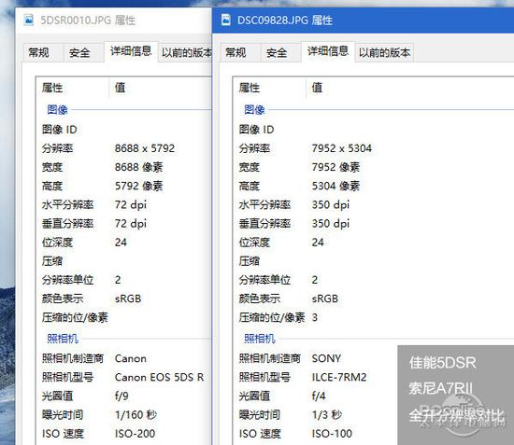Click the 位深度 value 24 in the 5DSR0010.JPG window
Viewport: 514px width, 445px height.
(x=121, y=243)
